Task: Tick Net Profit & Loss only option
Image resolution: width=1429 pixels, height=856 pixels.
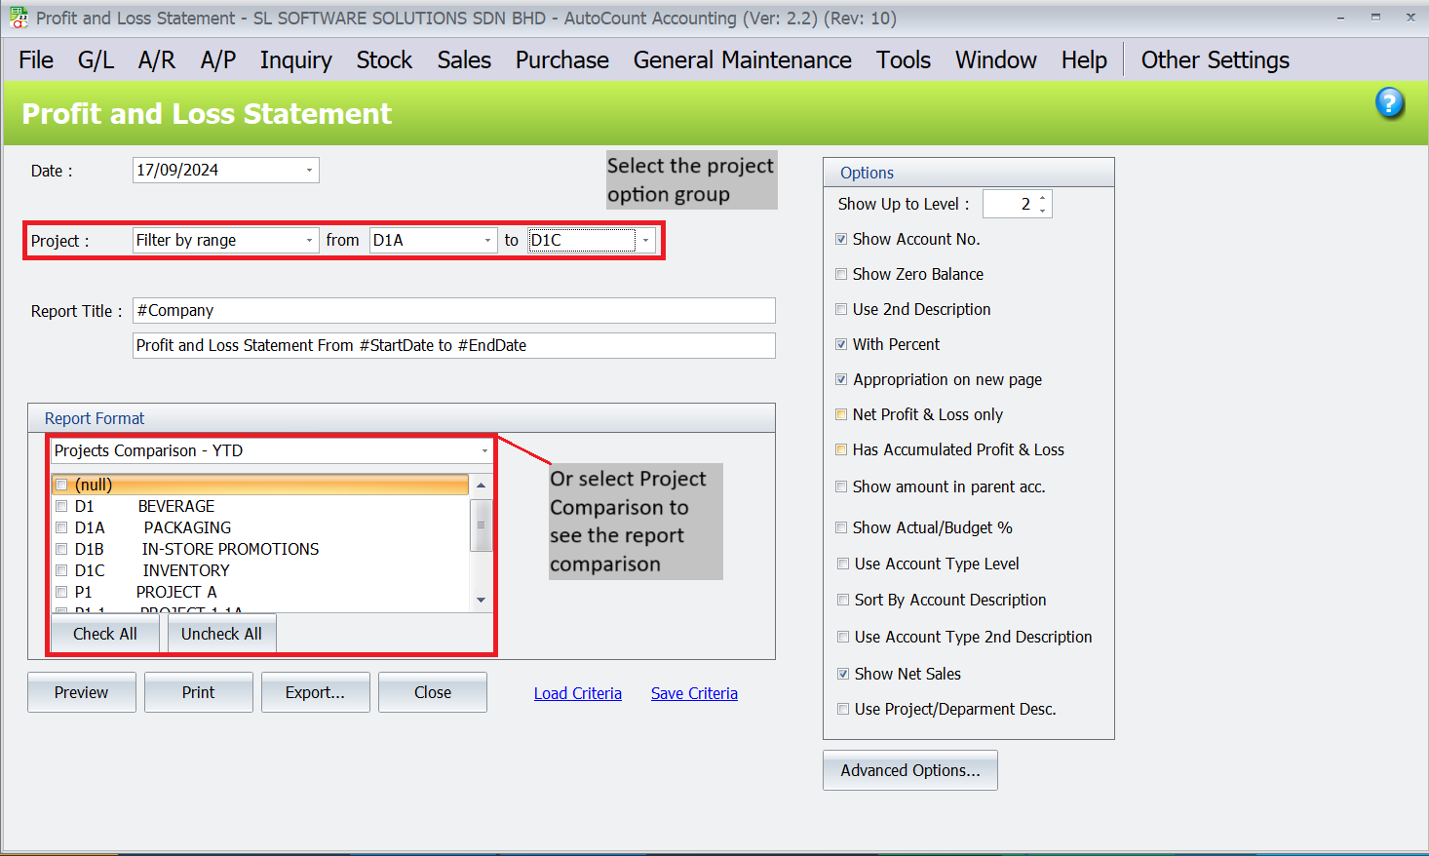Action: tap(841, 415)
